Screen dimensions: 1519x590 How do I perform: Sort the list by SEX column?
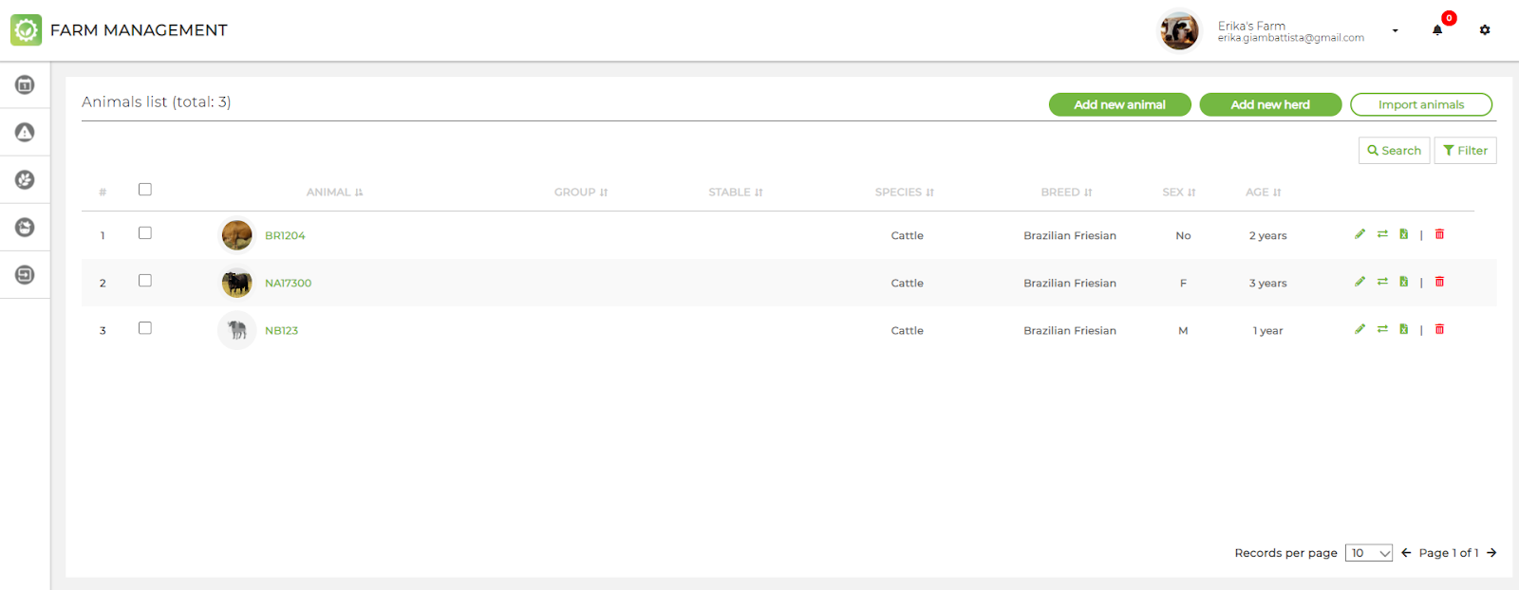(x=1179, y=193)
